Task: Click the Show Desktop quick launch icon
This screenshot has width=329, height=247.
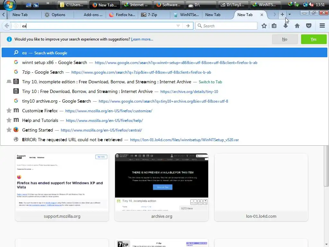Action: (29, 5)
